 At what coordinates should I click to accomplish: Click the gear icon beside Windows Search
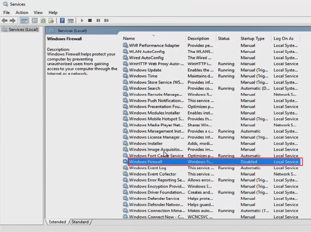pos(125,88)
